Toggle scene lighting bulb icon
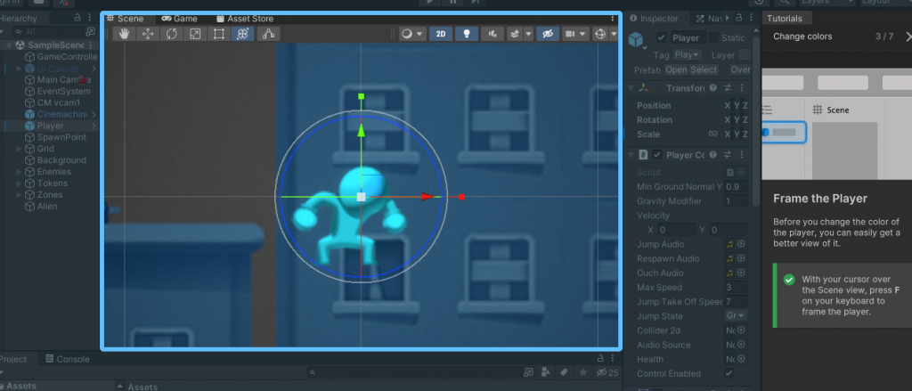The width and height of the screenshot is (912, 391). click(467, 34)
